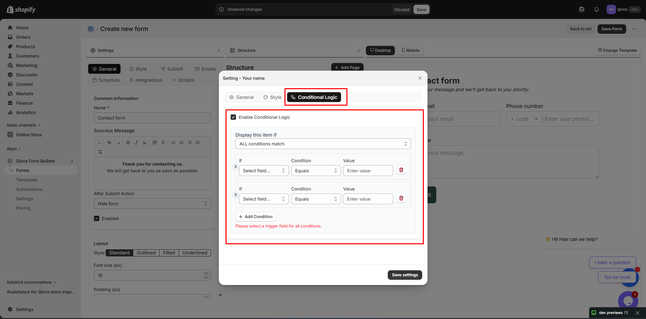
Task: Open ALL conditions match dropdown
Action: (323, 144)
